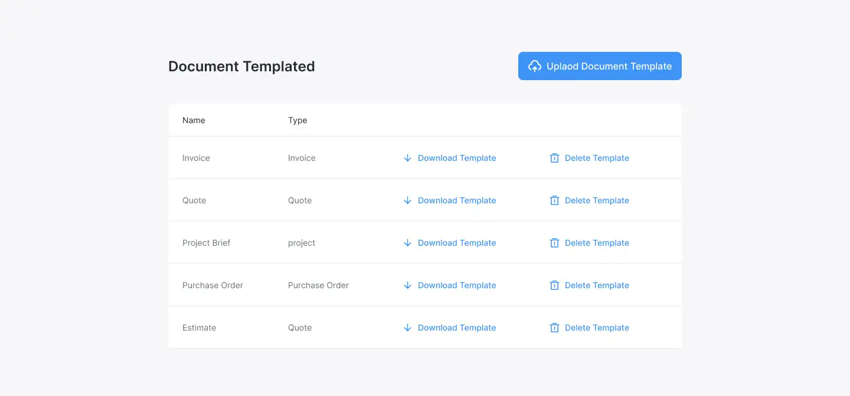Download the Invoice template via text link
Viewport: 850px width, 396px height.
pos(457,158)
